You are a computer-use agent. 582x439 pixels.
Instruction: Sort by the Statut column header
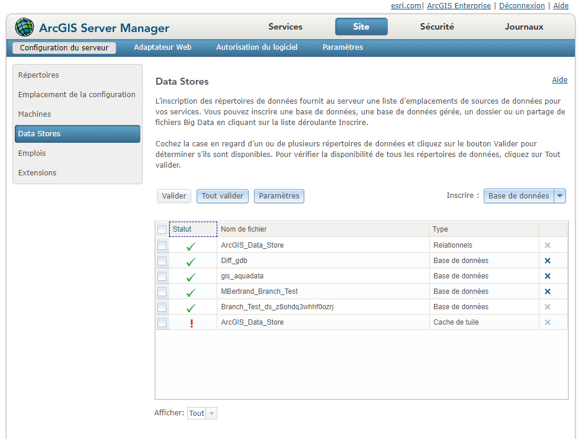193,229
